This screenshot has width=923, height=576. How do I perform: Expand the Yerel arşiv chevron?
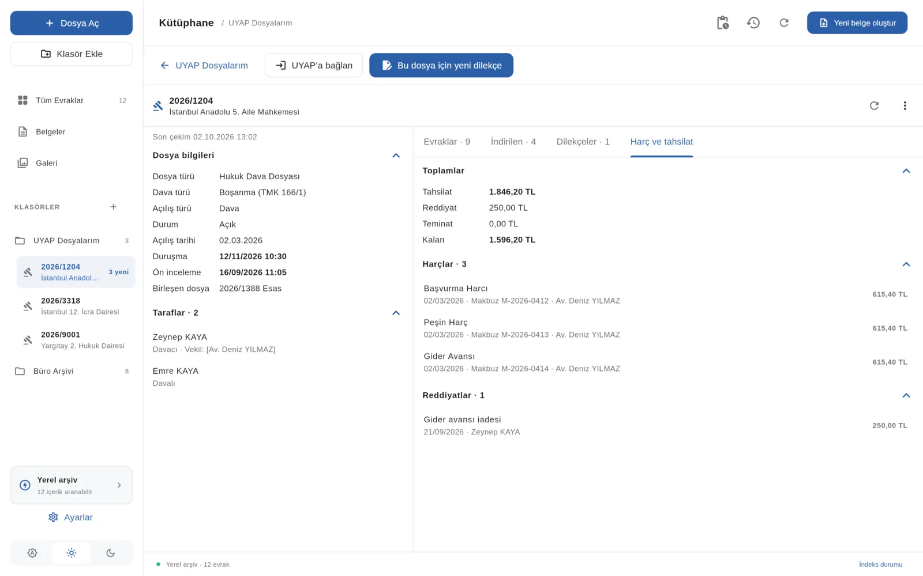point(119,485)
